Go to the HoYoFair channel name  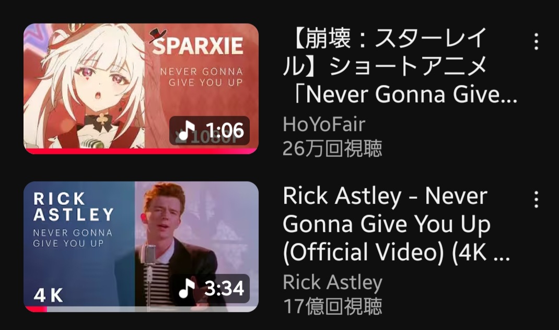coord(324,124)
